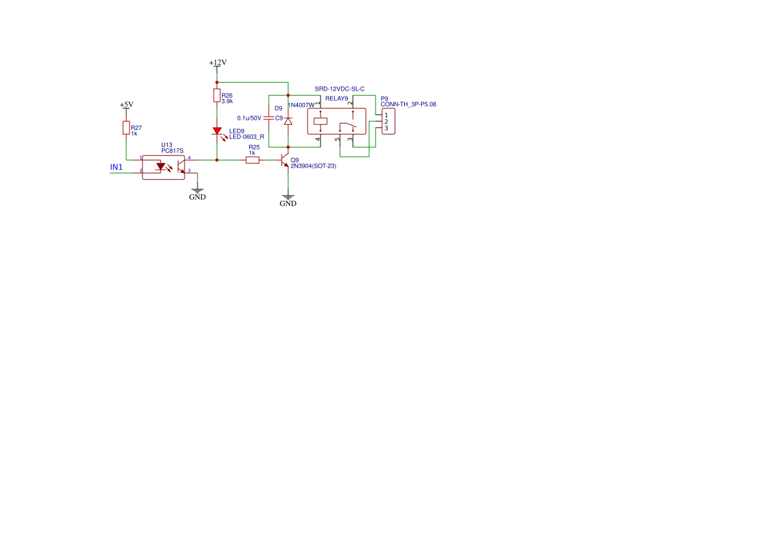
Task: Click pin 4 of the PC817S optocoupler
Action: click(189, 158)
